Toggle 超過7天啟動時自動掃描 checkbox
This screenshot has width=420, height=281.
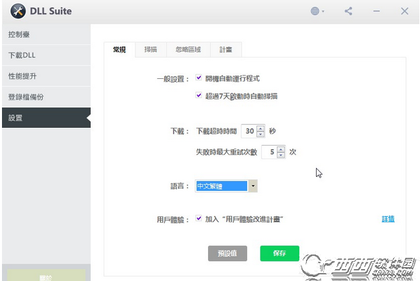coord(199,95)
